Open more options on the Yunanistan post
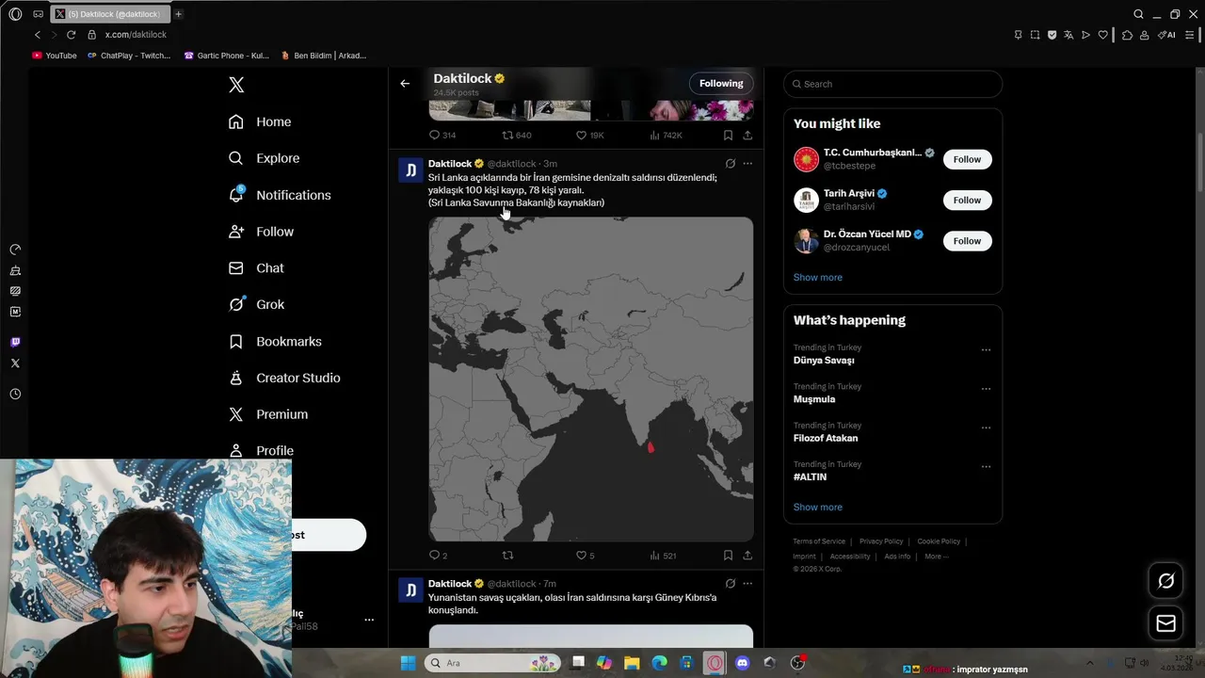 (x=747, y=584)
